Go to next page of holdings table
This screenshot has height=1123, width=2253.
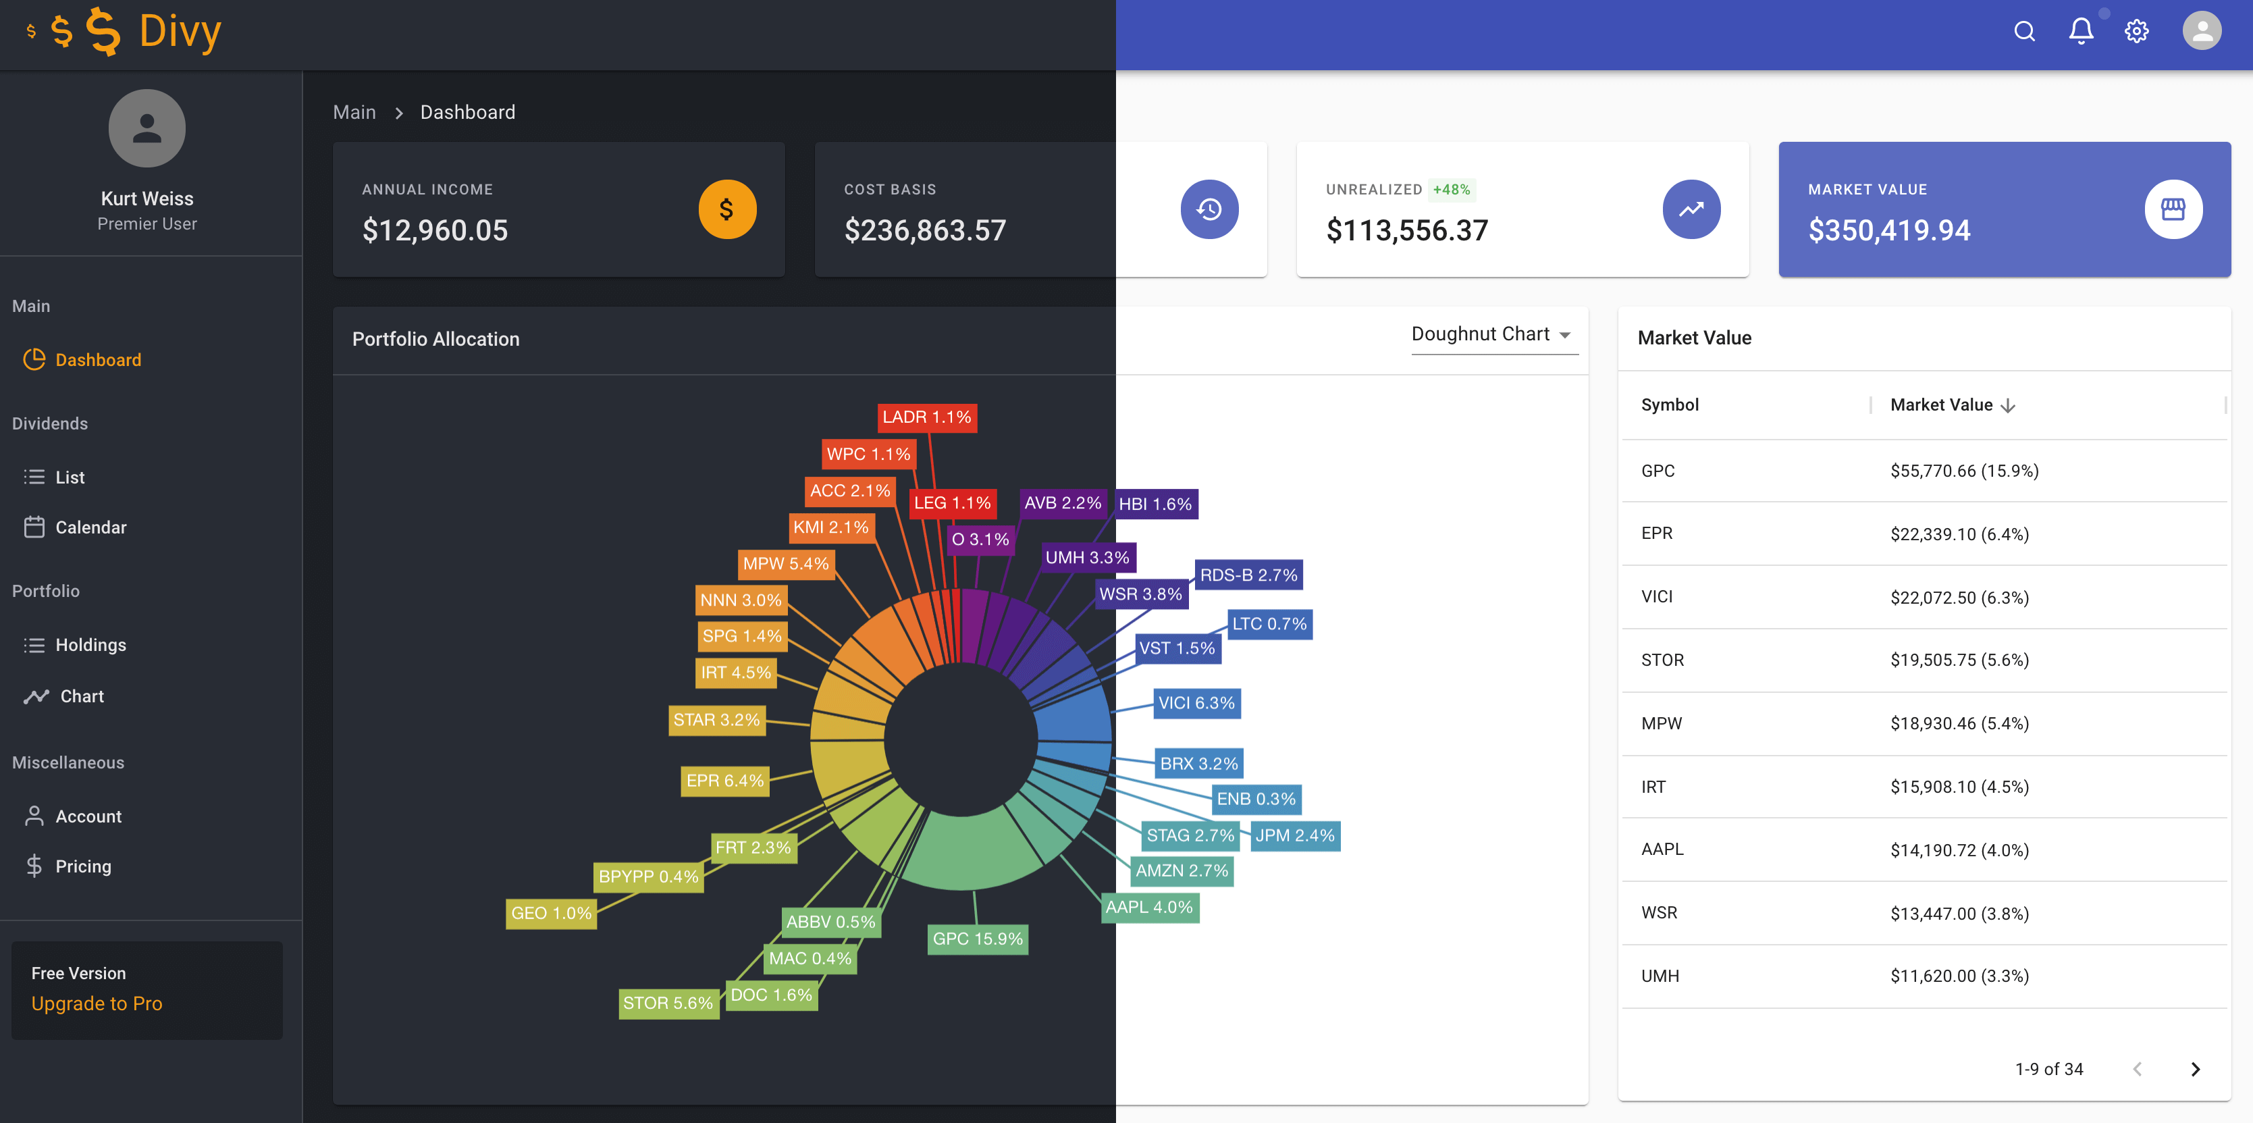coord(2196,1069)
